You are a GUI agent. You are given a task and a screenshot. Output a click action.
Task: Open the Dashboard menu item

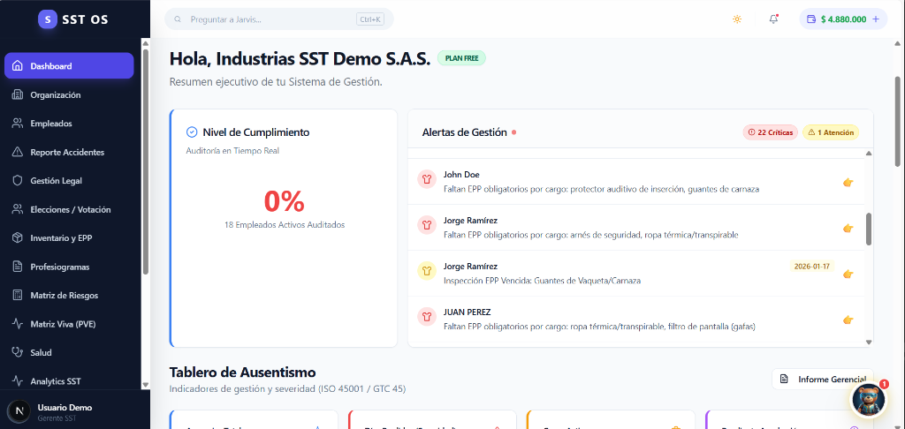click(69, 65)
